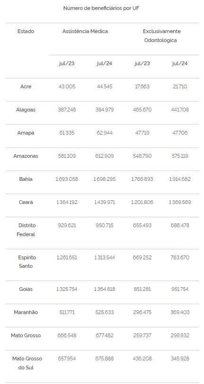This screenshot has width=204, height=384.
Task: Select the 'Ceará' row label
Action: pyautogui.click(x=26, y=202)
